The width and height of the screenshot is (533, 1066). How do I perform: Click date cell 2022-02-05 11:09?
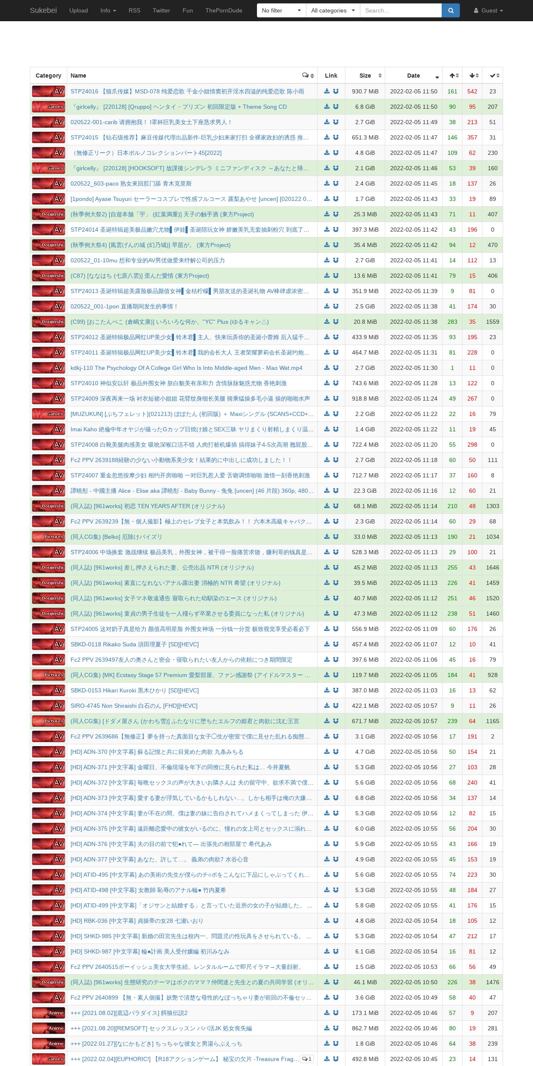coord(414,629)
